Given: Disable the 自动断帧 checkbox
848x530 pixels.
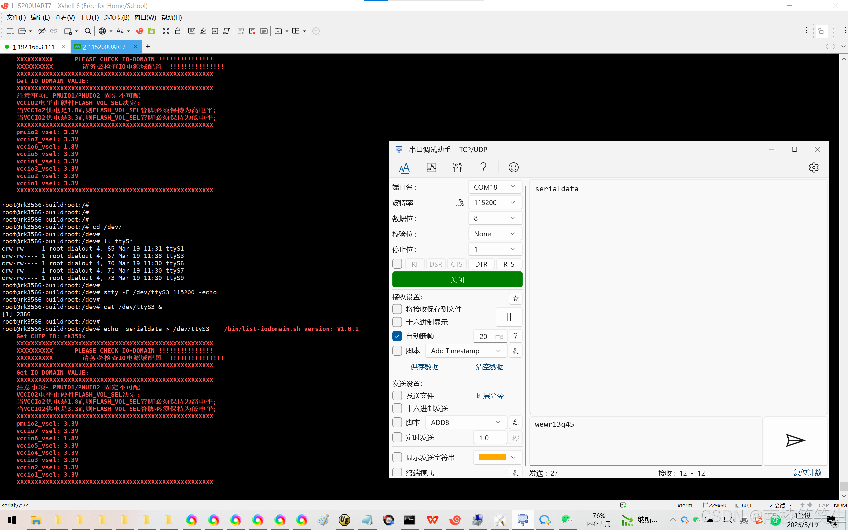Looking at the screenshot, I should click(x=397, y=336).
